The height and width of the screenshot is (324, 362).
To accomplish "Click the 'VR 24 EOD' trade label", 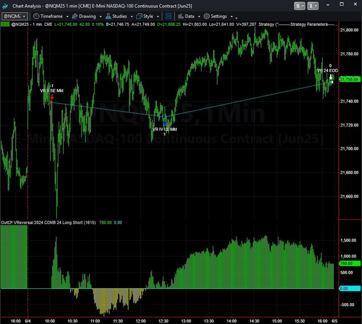I will tap(327, 70).
